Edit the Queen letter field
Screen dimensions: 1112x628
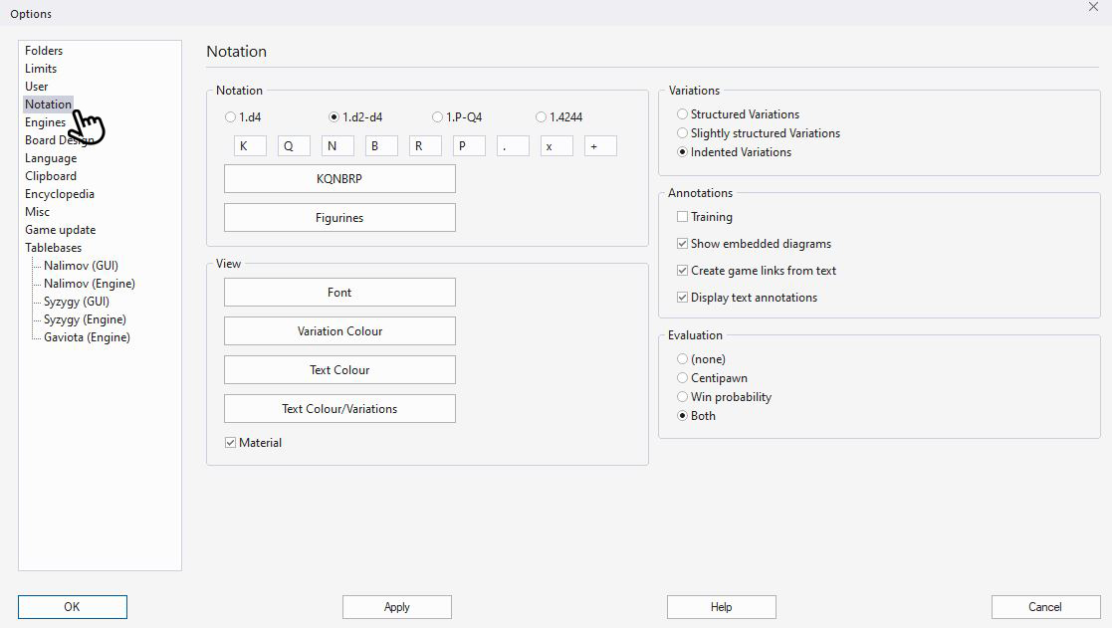tap(295, 146)
